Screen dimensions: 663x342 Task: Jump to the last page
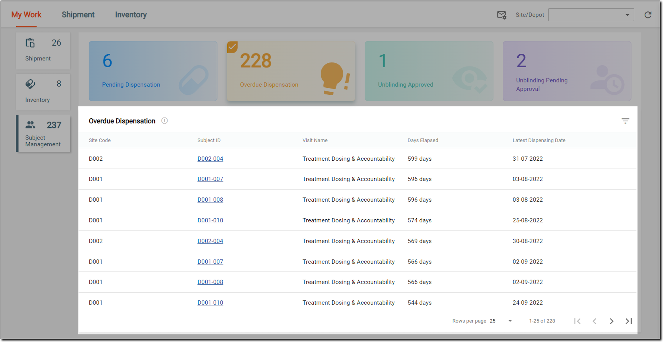tap(629, 321)
